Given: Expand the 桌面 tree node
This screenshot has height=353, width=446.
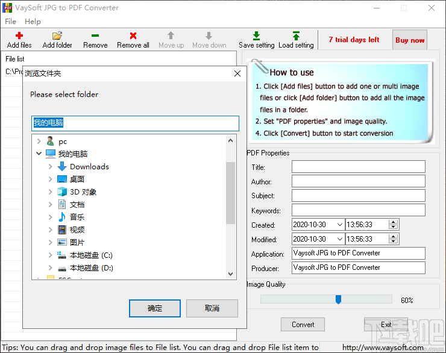Looking at the screenshot, I should pos(51,179).
